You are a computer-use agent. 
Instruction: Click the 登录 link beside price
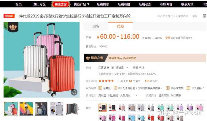168,38
